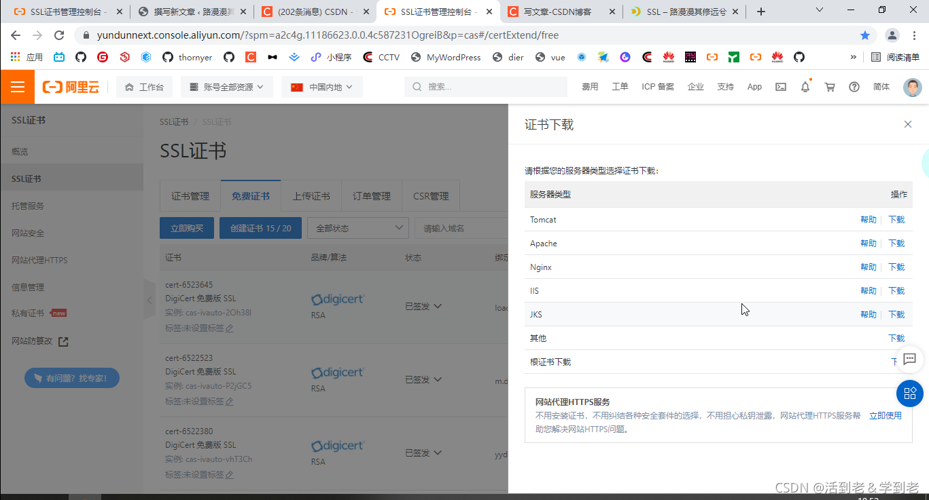Switch to the 订单管理 tab
929x500 pixels.
coord(371,195)
